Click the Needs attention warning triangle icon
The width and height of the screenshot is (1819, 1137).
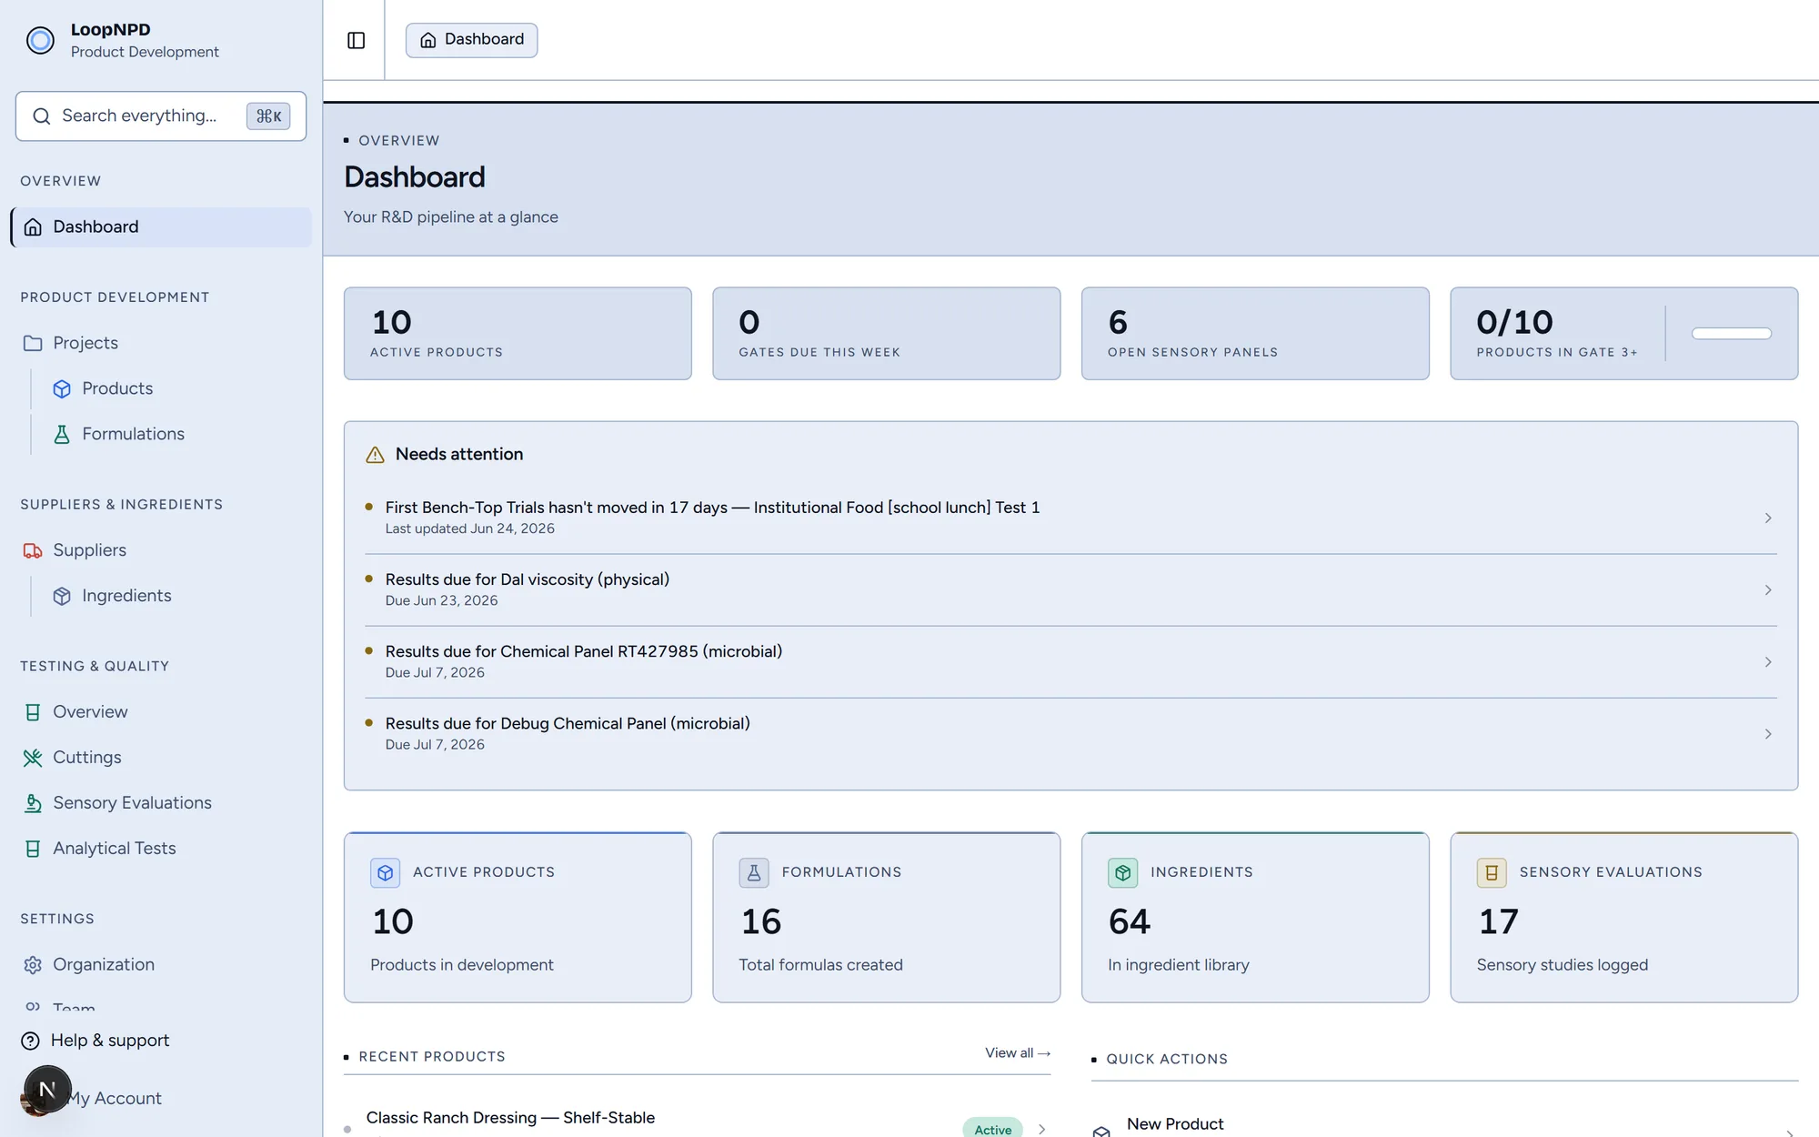click(375, 455)
